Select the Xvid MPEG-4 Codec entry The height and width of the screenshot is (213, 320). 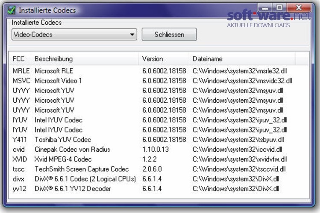(63, 159)
